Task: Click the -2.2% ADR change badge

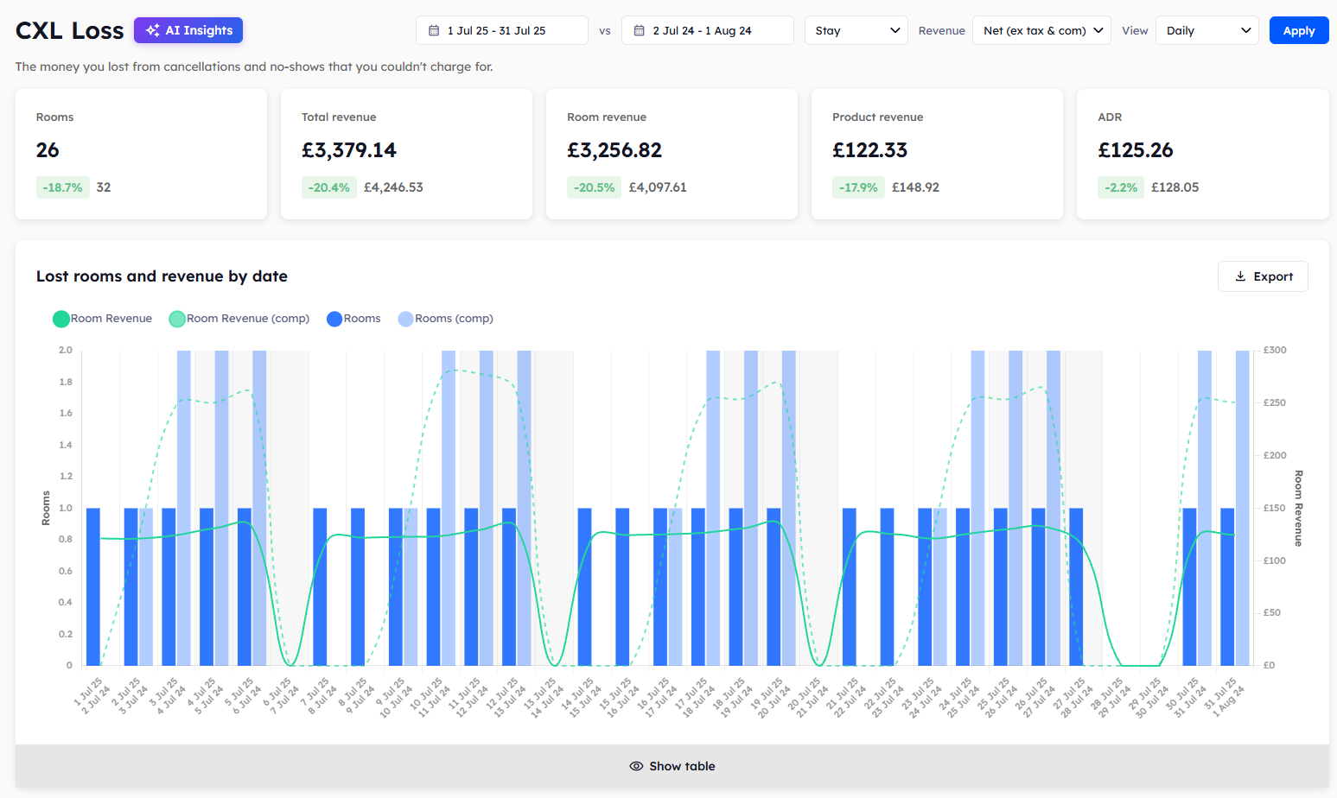Action: (x=1122, y=187)
